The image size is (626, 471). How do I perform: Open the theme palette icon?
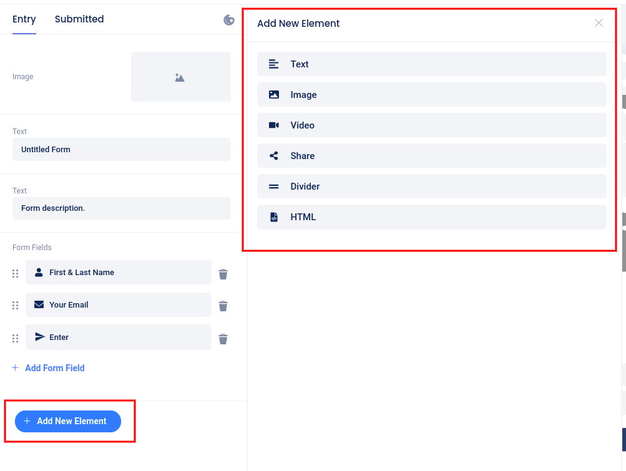[229, 20]
